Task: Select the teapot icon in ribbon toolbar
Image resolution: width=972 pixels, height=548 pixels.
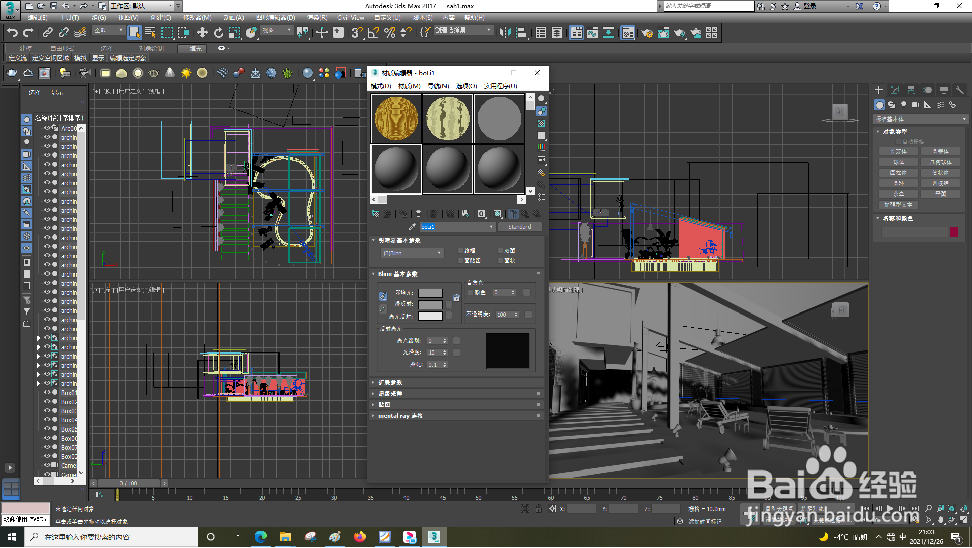Action: click(12, 73)
